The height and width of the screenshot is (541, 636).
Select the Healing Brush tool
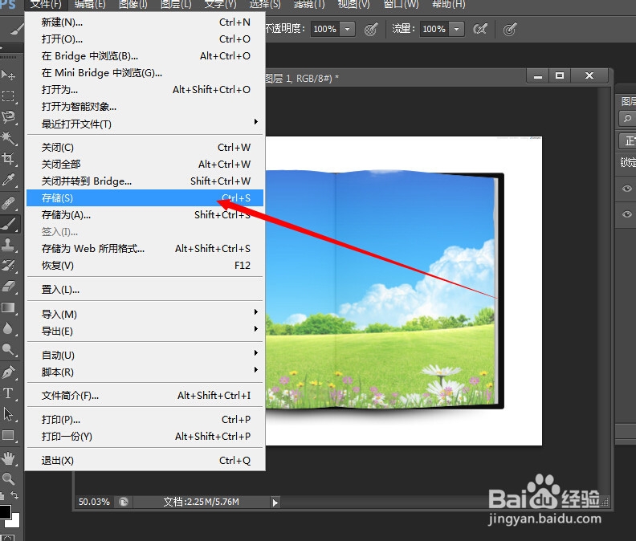coord(8,202)
